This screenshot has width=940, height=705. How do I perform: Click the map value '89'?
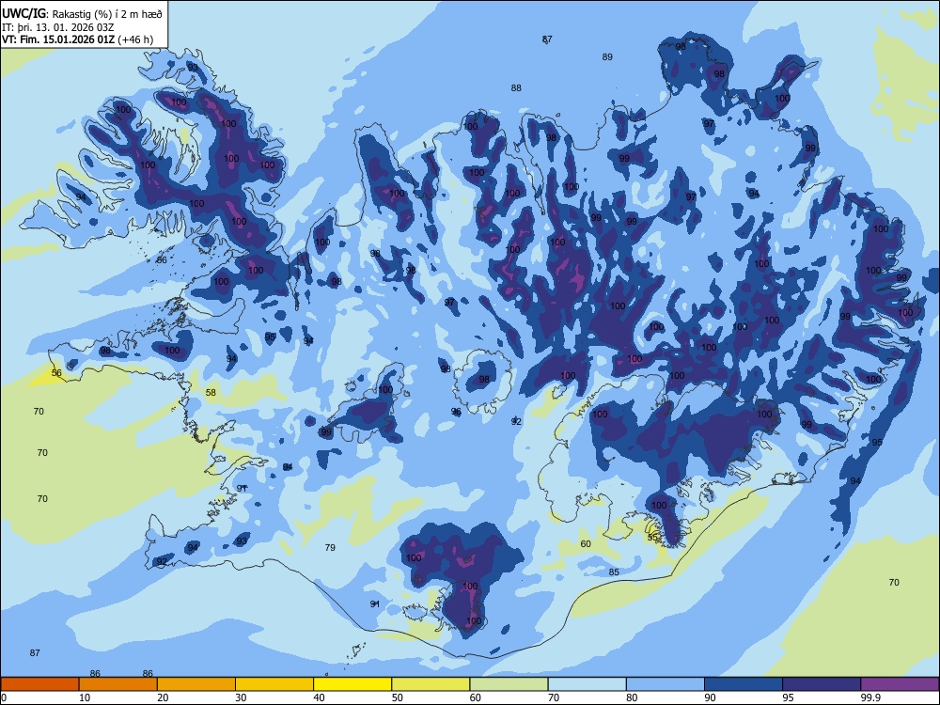point(607,57)
